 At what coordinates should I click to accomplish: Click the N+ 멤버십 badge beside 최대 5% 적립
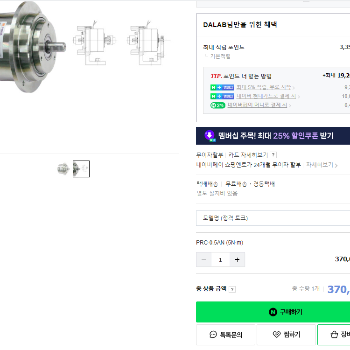(222, 87)
